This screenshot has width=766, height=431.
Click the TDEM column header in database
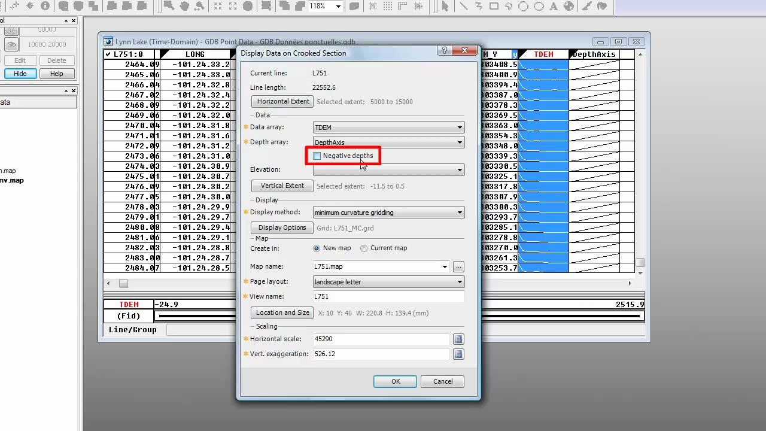[543, 54]
